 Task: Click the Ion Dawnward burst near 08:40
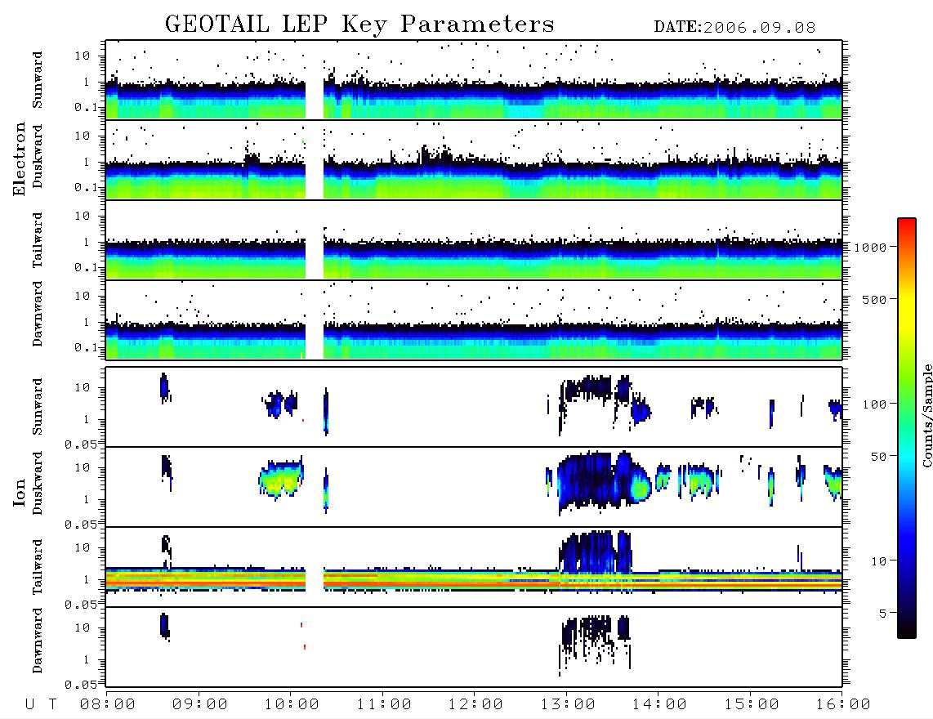[165, 627]
